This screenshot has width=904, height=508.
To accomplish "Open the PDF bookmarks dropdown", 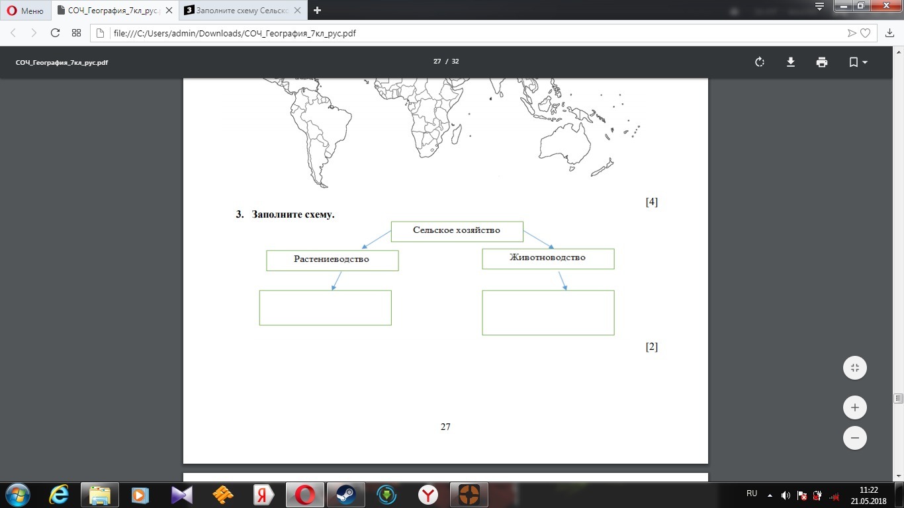I will (x=858, y=62).
